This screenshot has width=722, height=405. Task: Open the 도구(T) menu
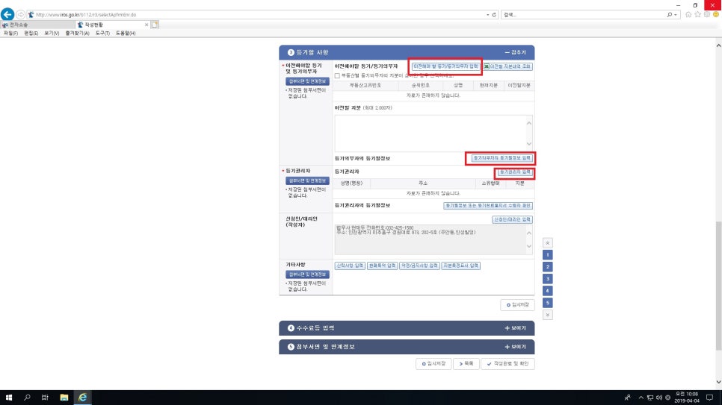(x=102, y=33)
